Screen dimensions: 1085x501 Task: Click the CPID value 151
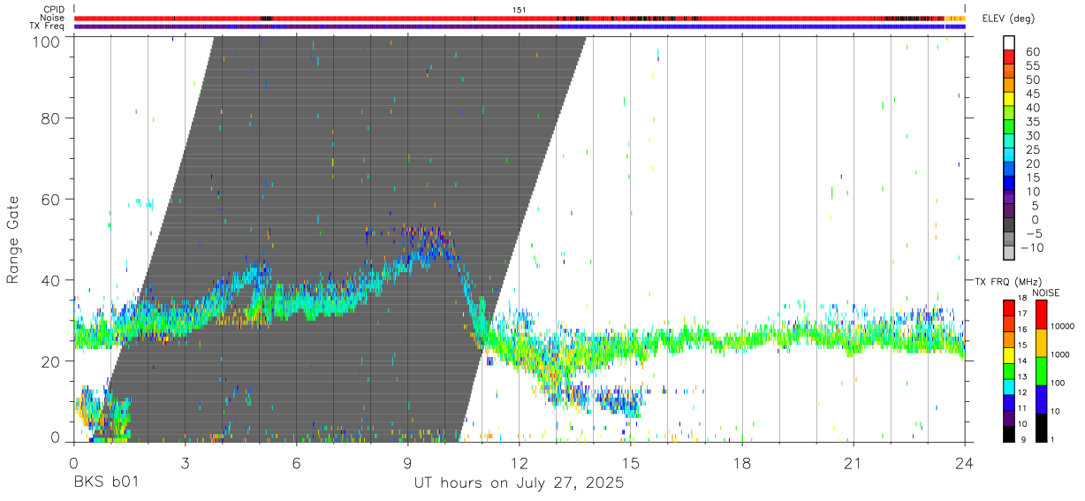coord(520,10)
